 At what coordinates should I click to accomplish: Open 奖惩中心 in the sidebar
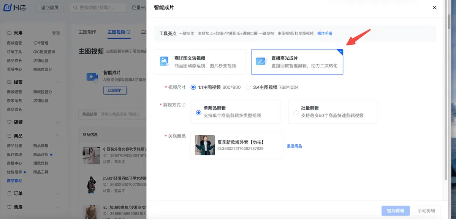click(14, 69)
